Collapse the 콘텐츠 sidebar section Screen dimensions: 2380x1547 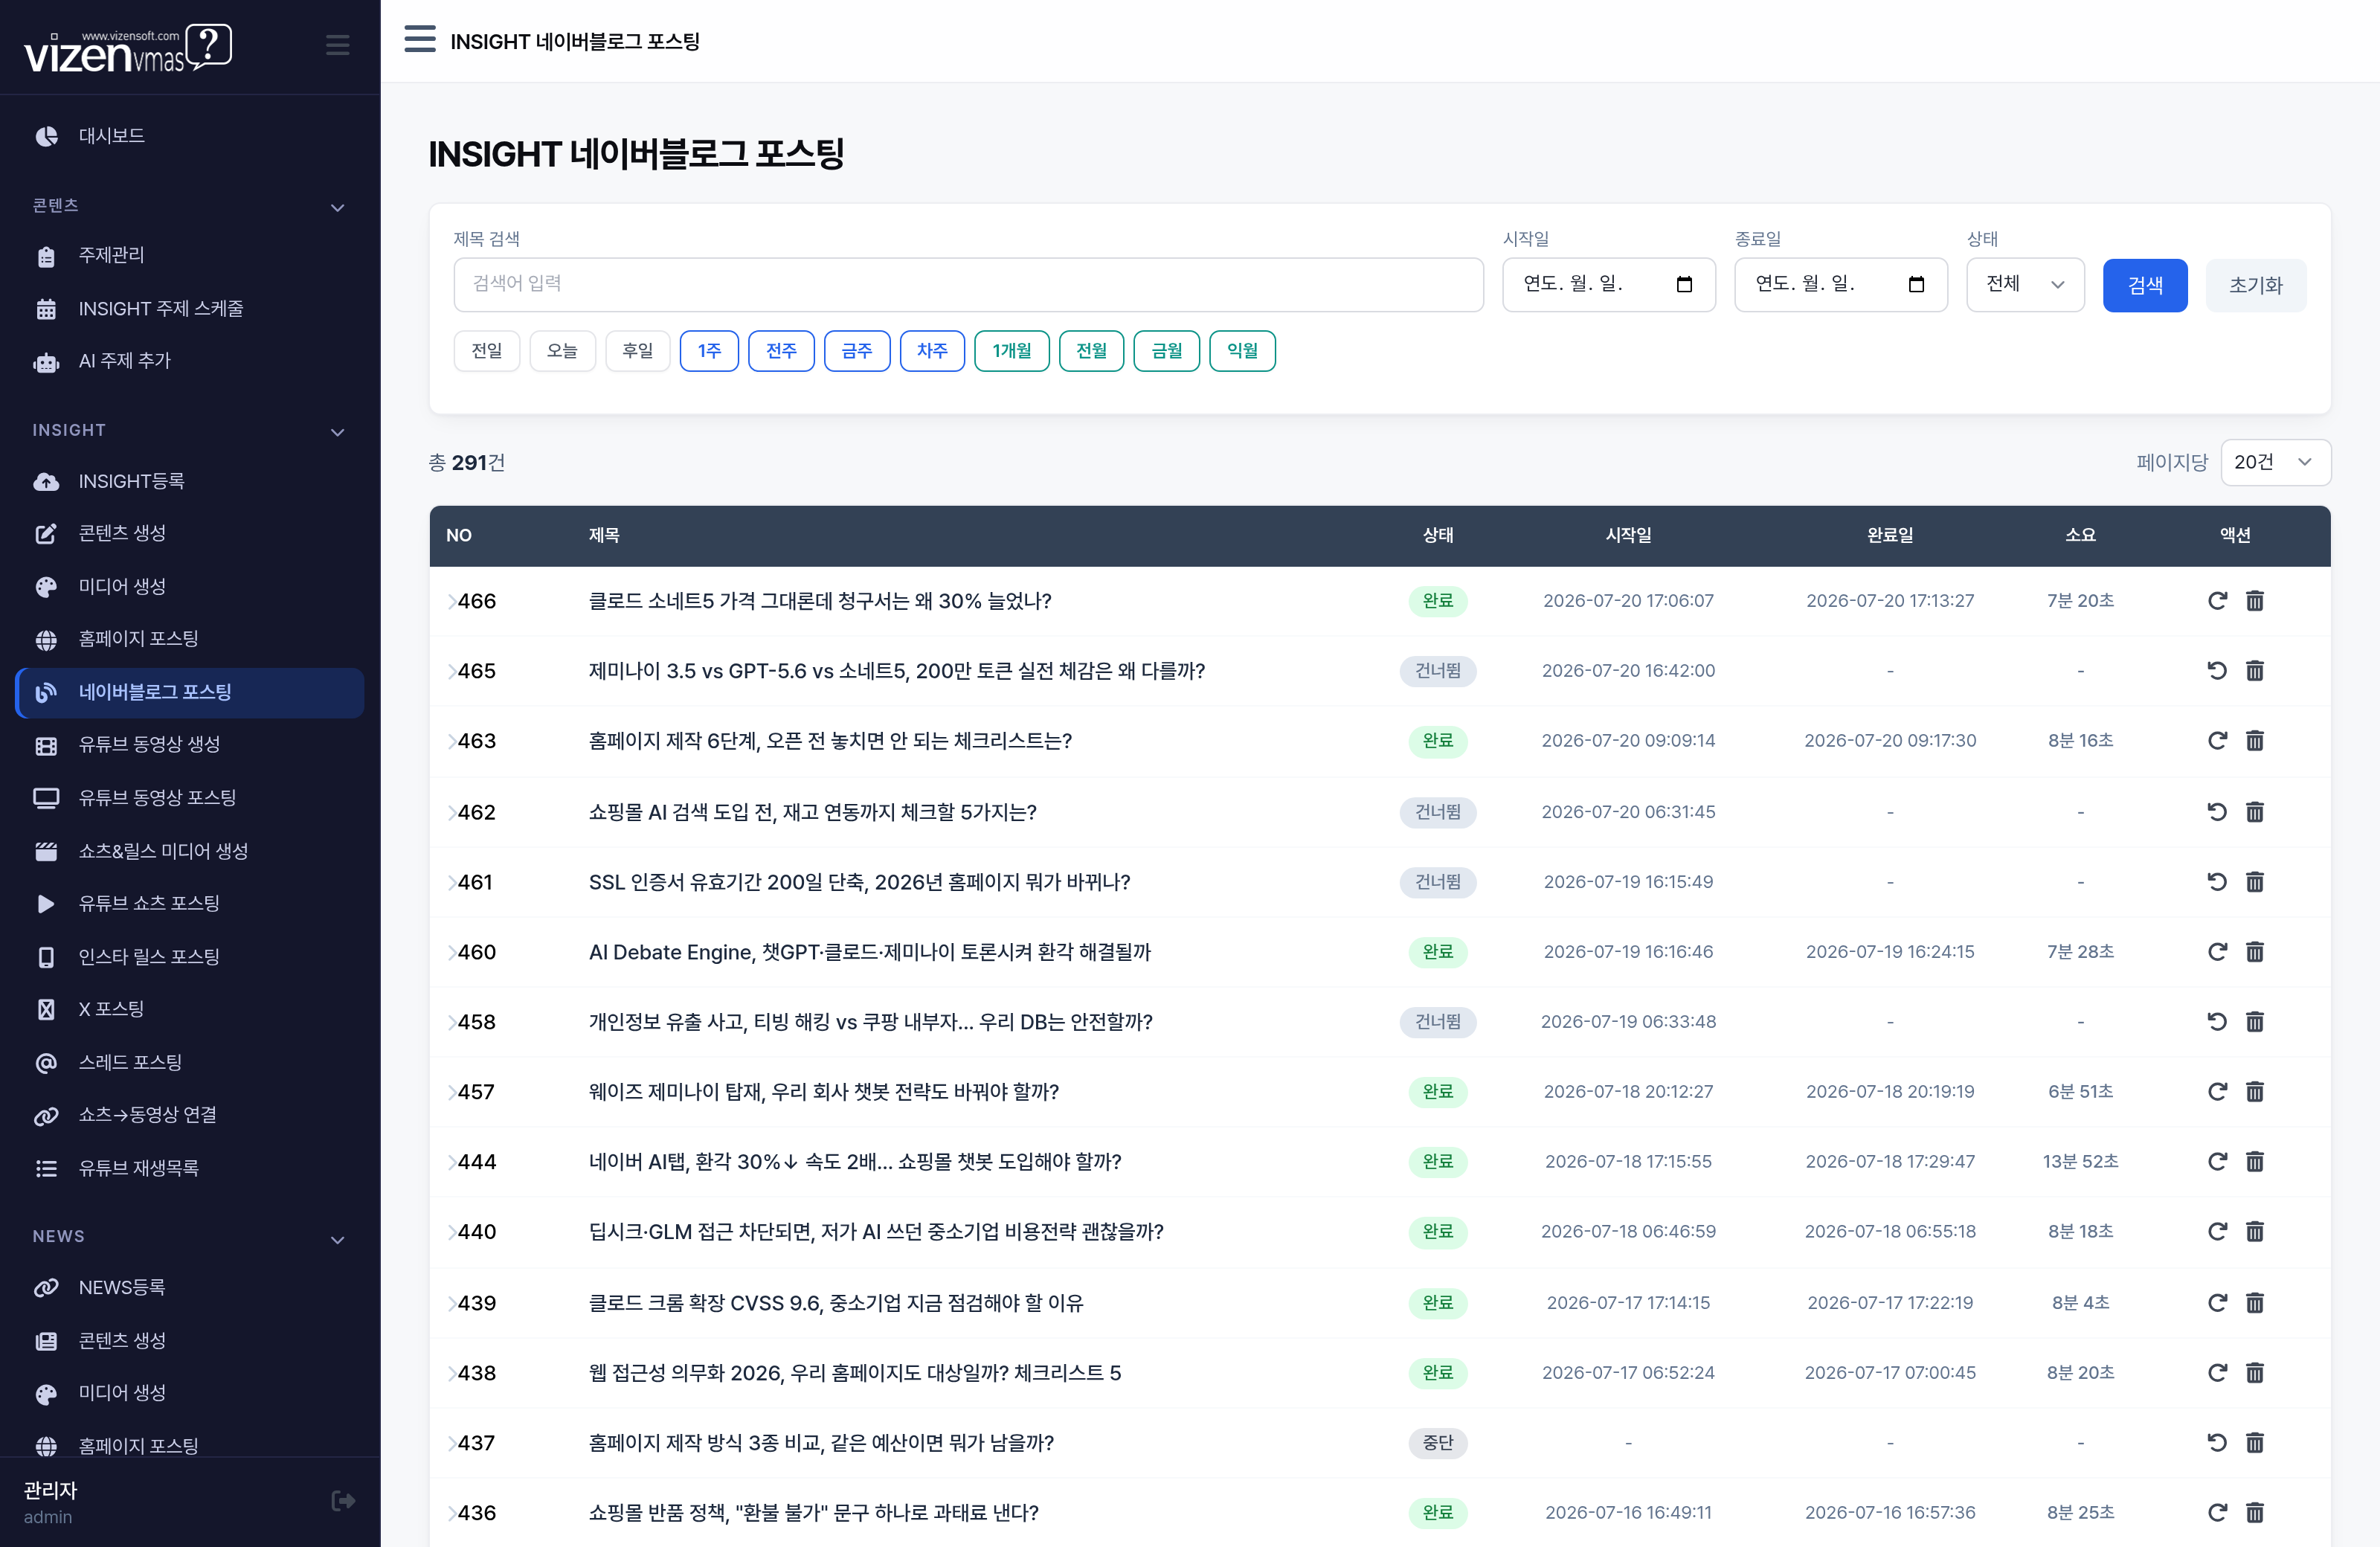(337, 207)
